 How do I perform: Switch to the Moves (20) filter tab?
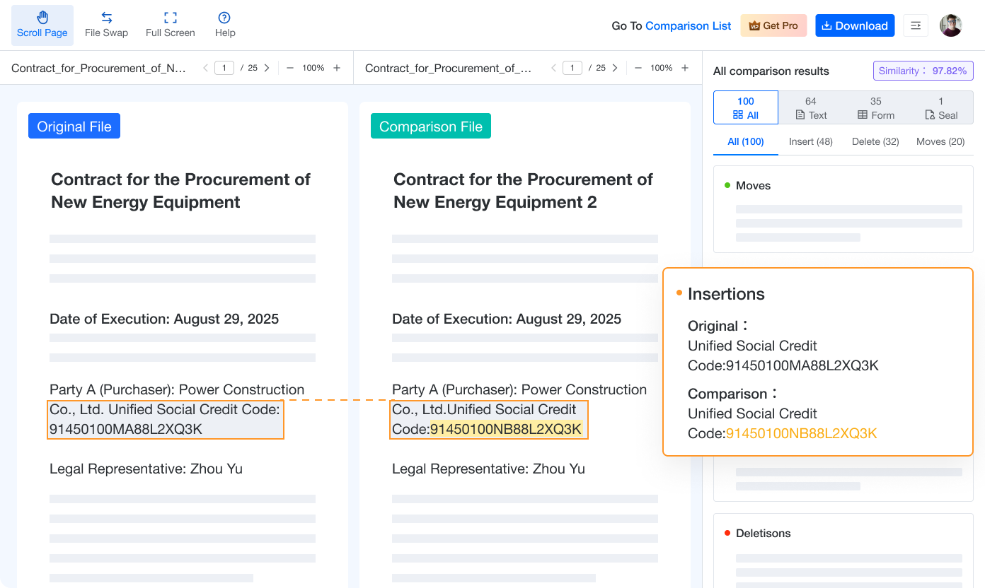click(x=940, y=141)
